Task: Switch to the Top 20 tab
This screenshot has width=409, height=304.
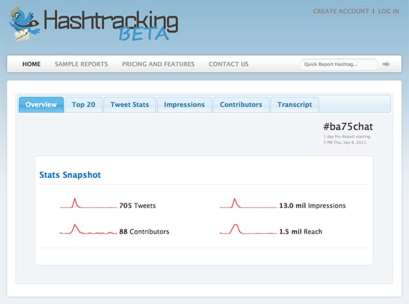Action: point(84,105)
